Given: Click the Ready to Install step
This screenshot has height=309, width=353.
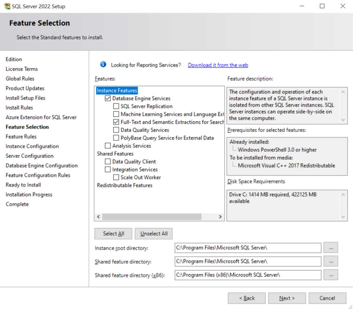Looking at the screenshot, I should pos(23,185).
